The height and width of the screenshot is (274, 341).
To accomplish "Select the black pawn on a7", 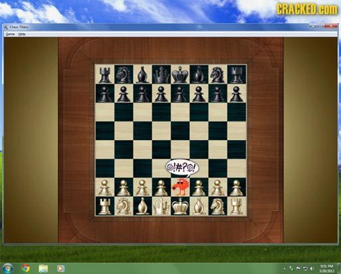I will (105, 94).
